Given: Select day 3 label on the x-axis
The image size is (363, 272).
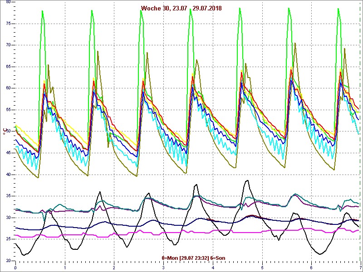Looking at the screenshot, I should tap(163, 268).
